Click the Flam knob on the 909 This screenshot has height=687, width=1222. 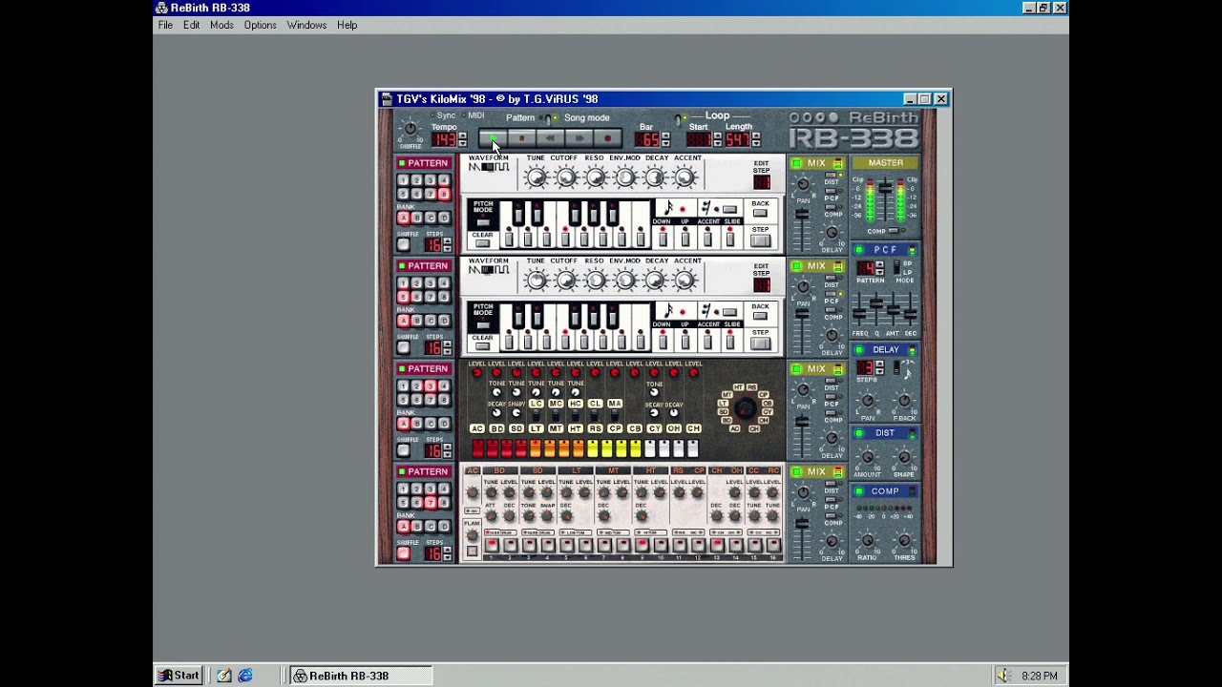click(x=472, y=534)
